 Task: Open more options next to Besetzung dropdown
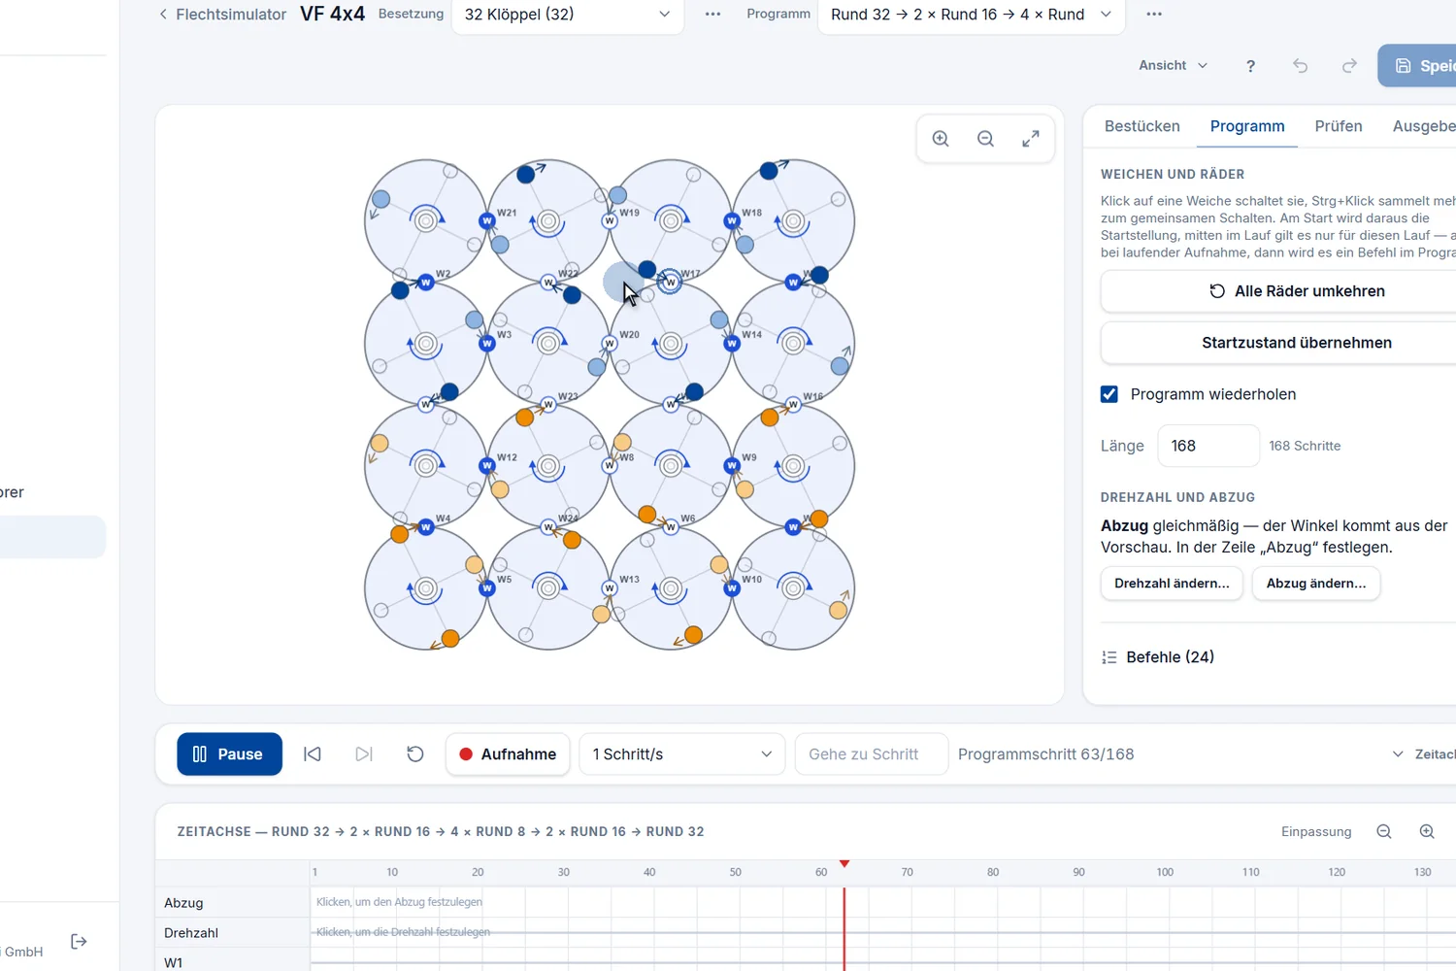(713, 15)
